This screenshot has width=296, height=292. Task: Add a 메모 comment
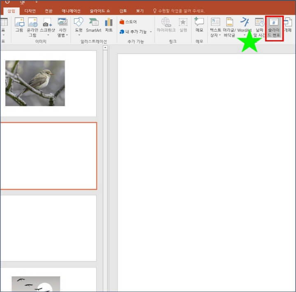click(199, 25)
